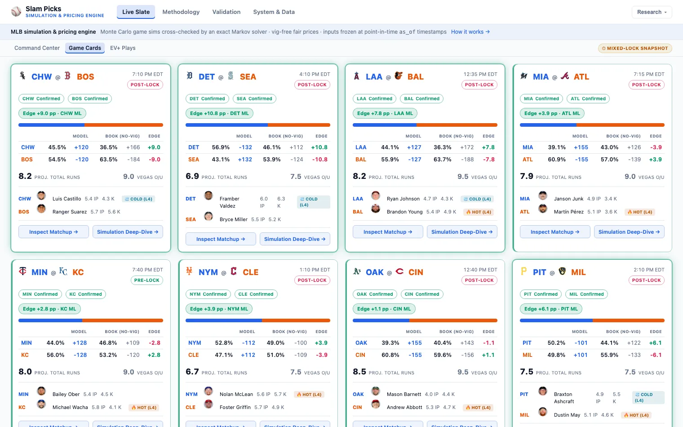Click Nolan McLean's headshot avatar
683x427 pixels.
[x=208, y=391]
